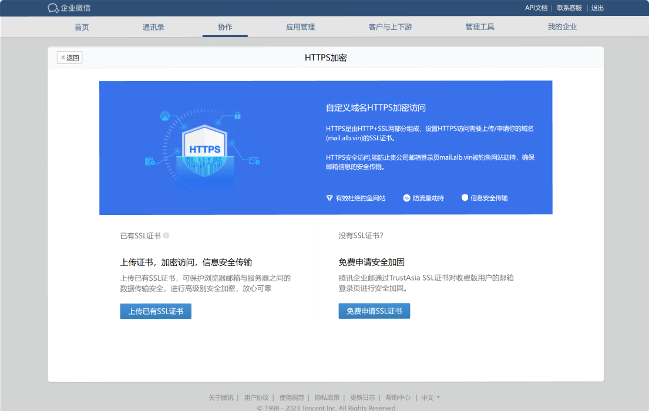Click the 返回 back button
Viewport: 649px width, 411px height.
tap(69, 58)
